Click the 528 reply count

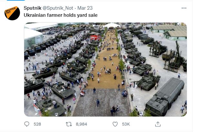tap(37, 124)
